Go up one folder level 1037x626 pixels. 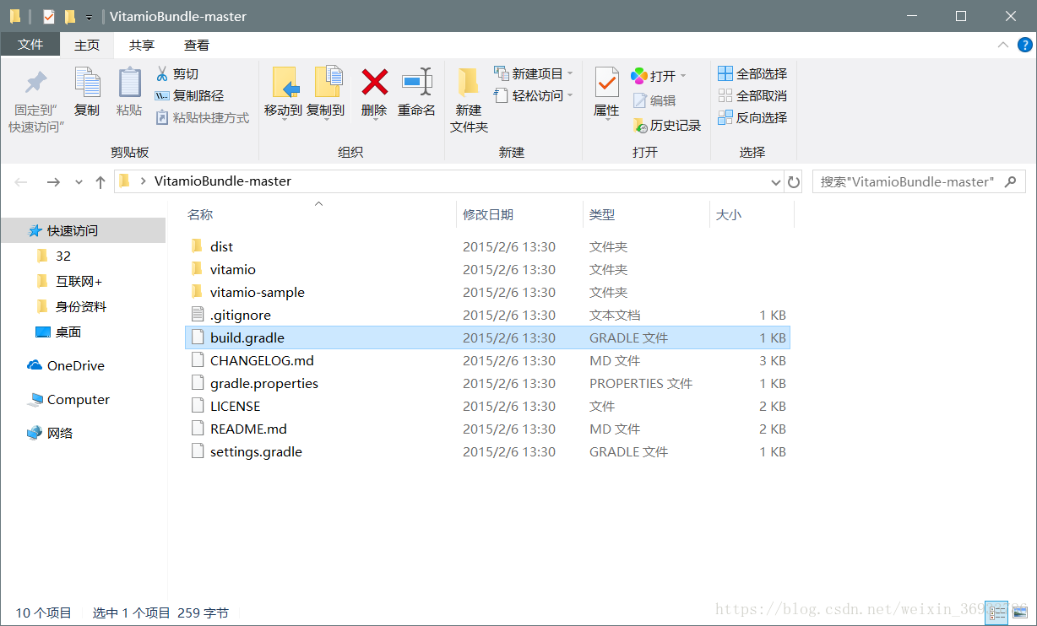100,181
